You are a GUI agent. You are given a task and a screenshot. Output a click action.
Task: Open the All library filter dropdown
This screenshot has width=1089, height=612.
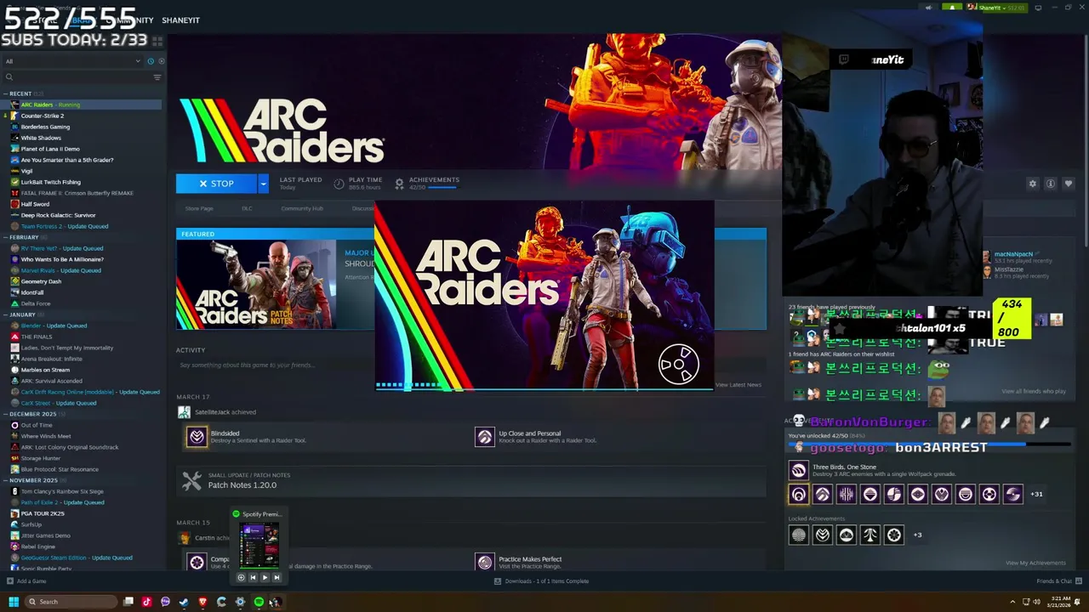click(x=72, y=61)
